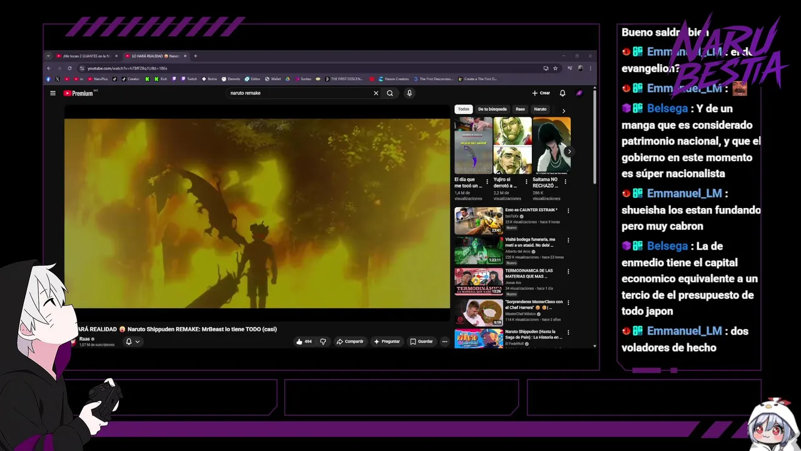Click the Compartir share button

coord(350,341)
